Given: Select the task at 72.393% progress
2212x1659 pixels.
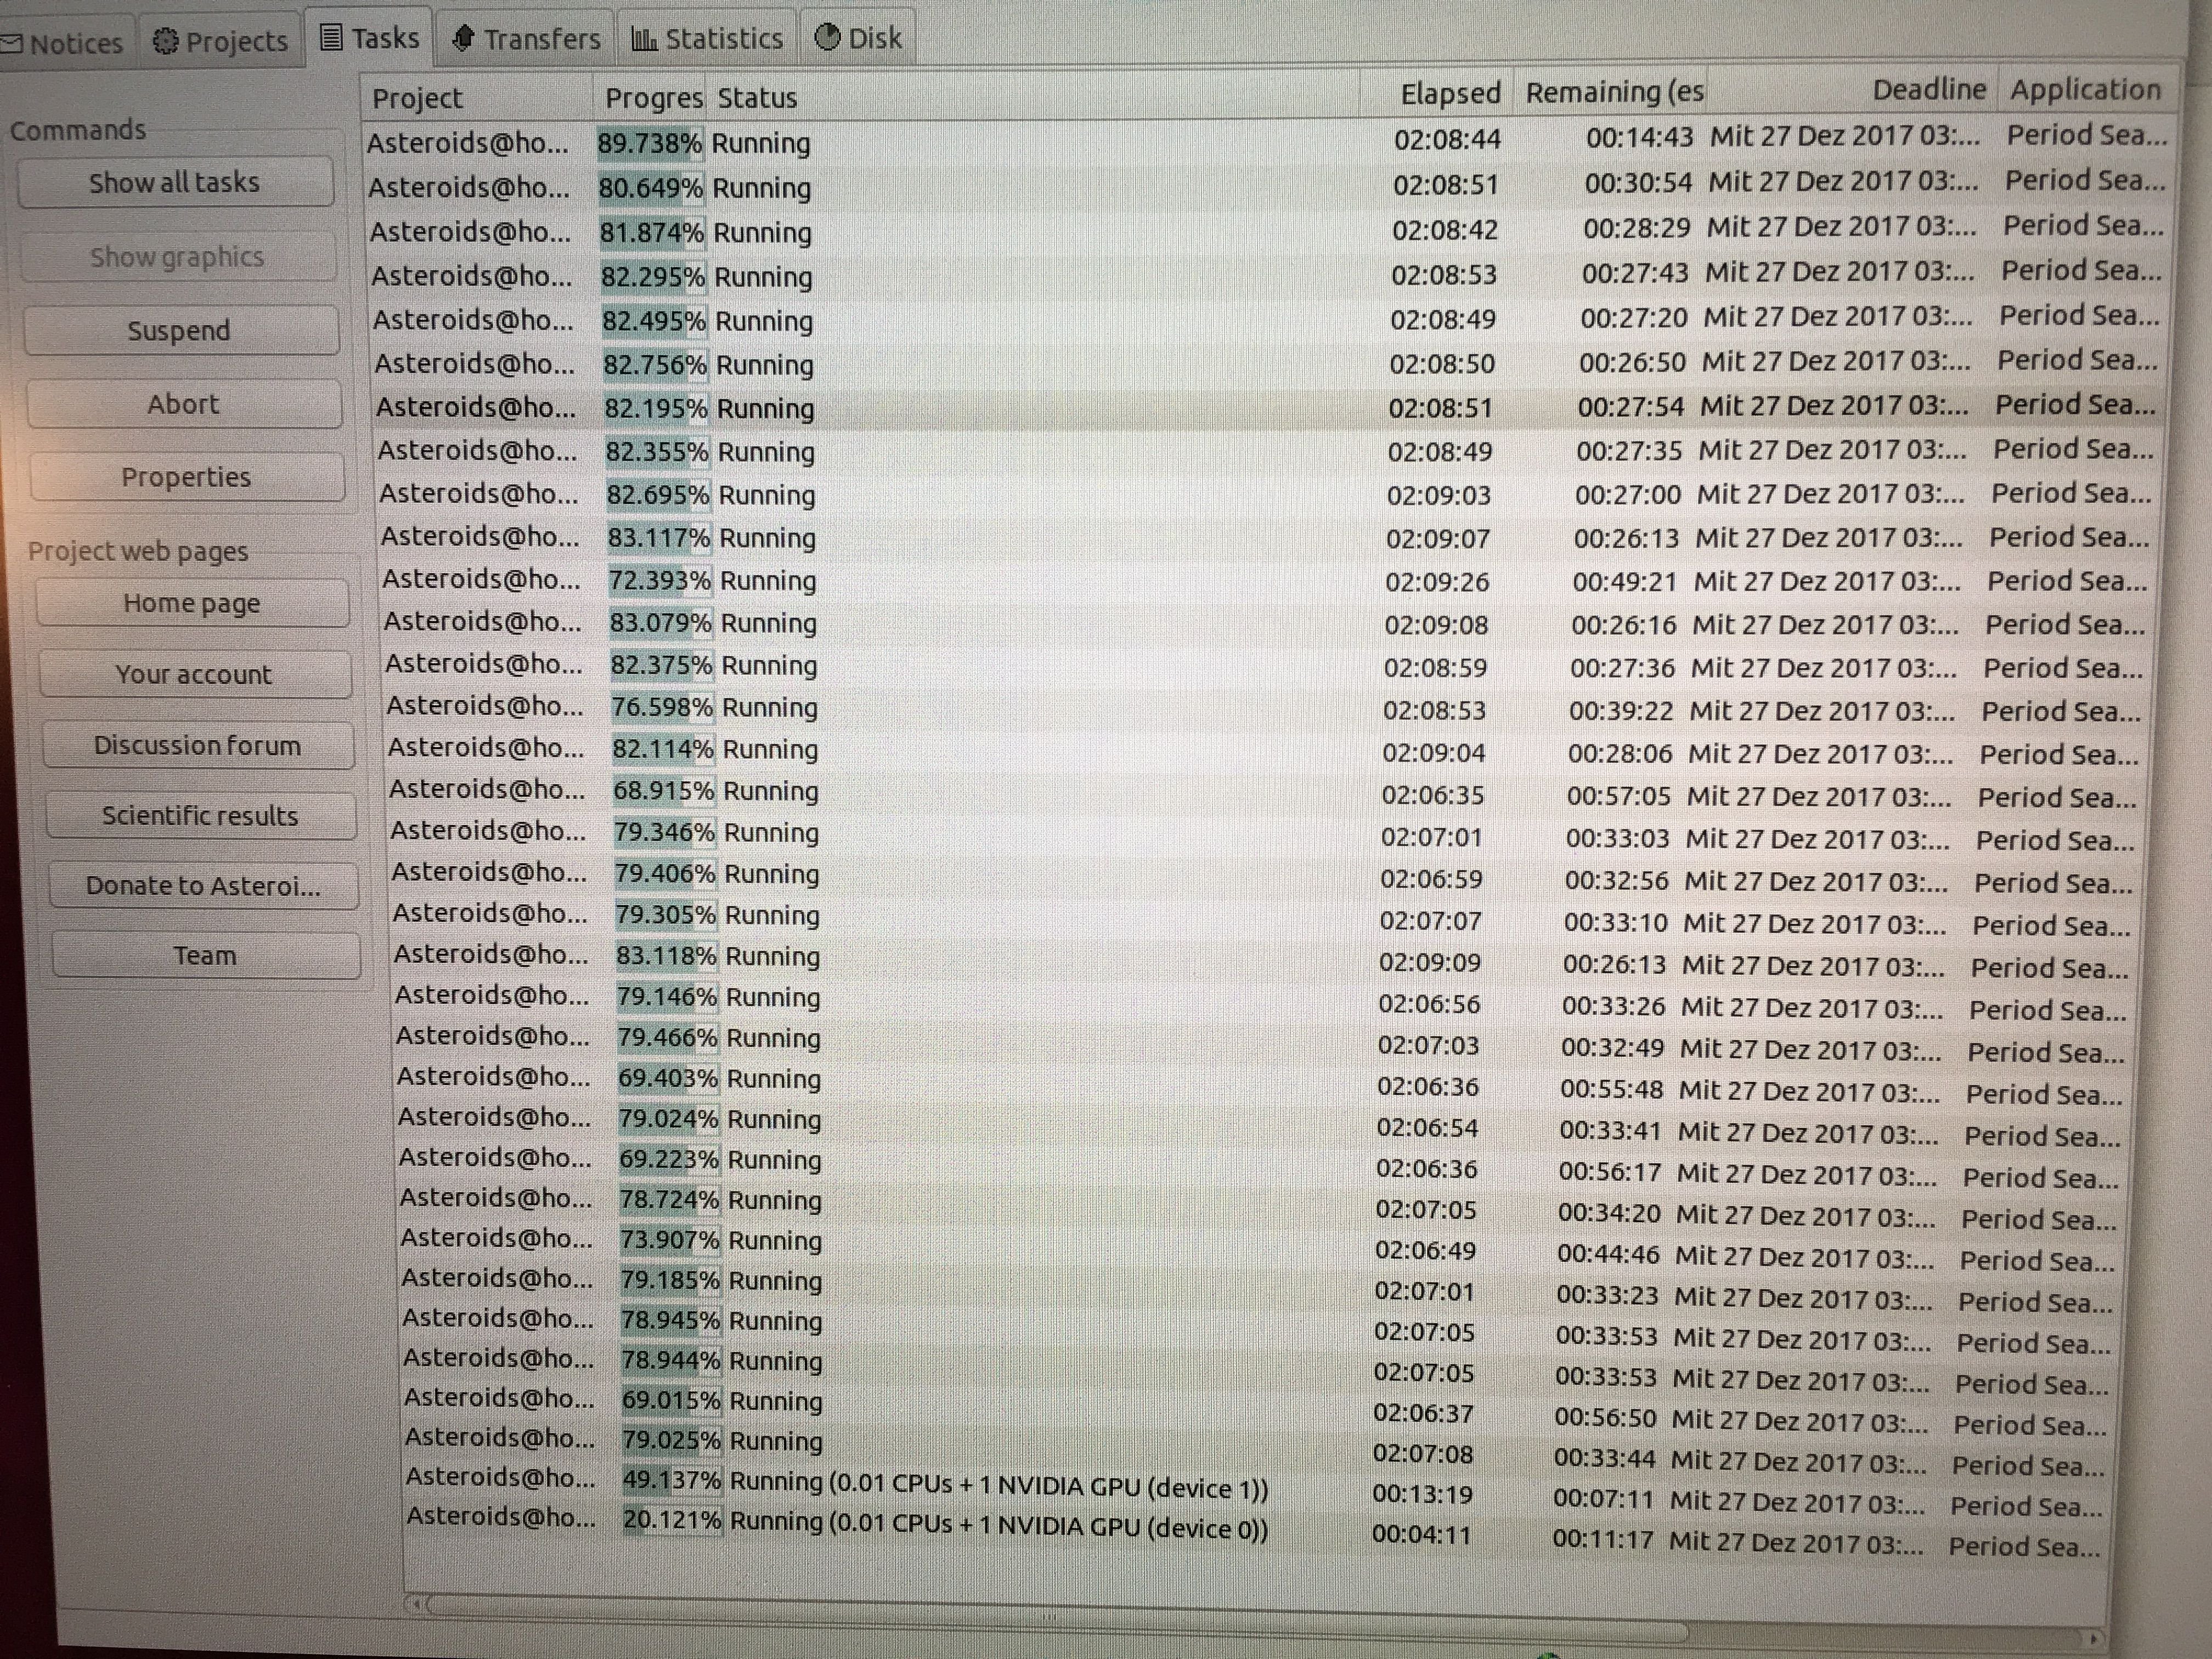Looking at the screenshot, I should coord(1266,580).
